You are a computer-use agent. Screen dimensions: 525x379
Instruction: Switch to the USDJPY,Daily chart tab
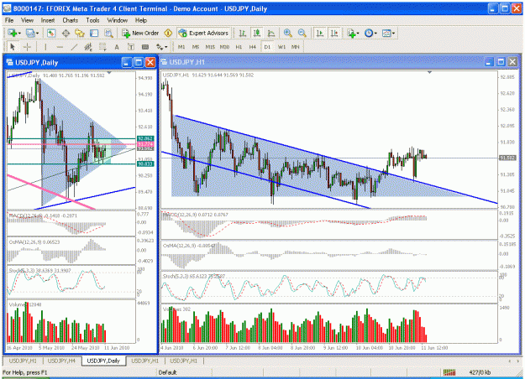103,361
